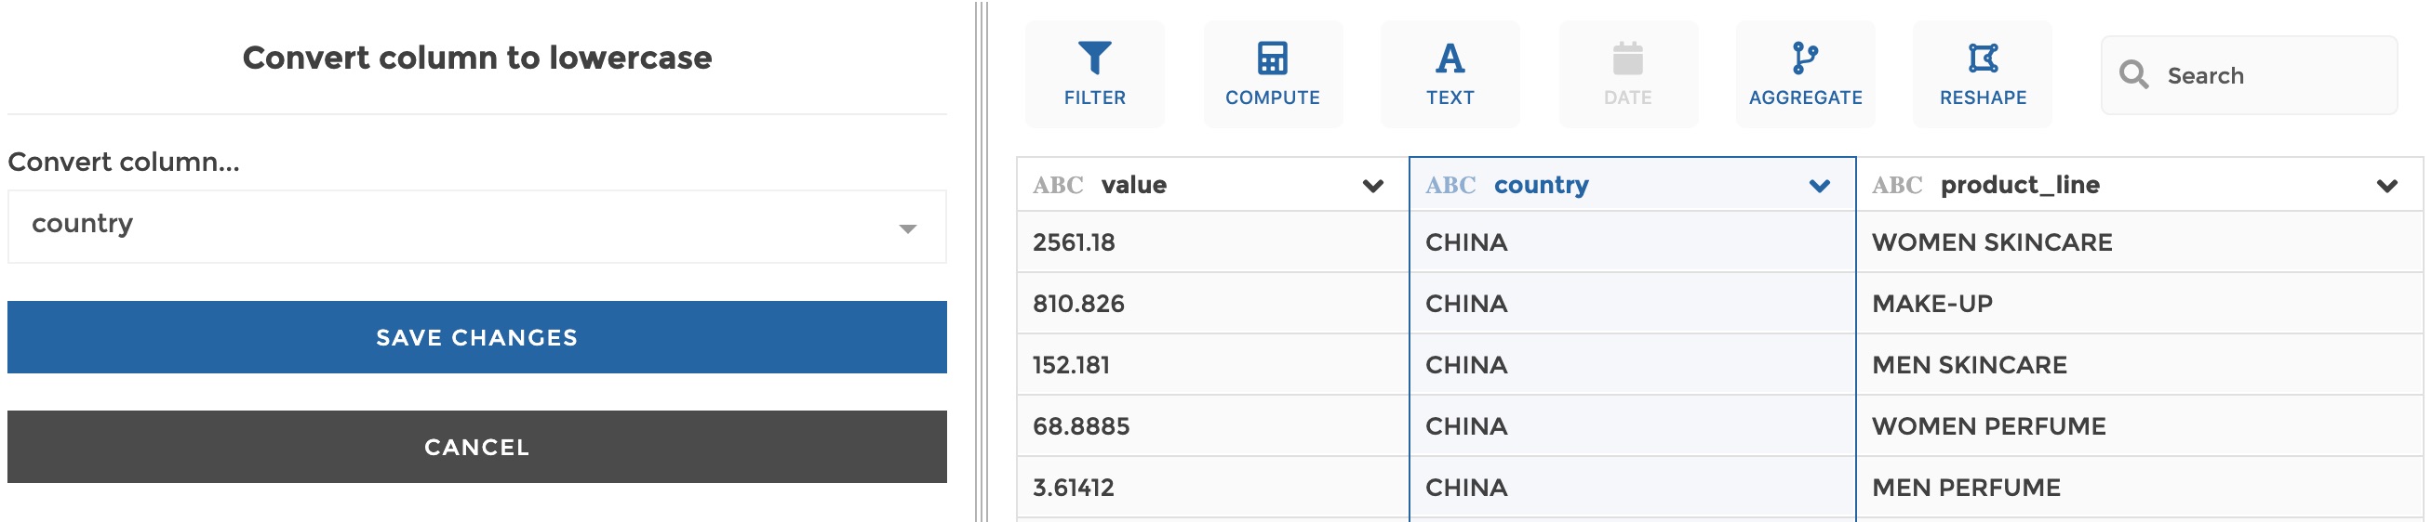
Task: Click the Date calendar icon
Action: tap(1626, 59)
